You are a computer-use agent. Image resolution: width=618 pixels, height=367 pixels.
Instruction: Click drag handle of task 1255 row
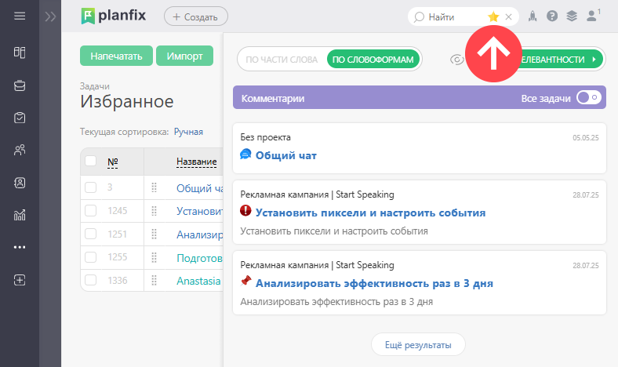click(154, 257)
